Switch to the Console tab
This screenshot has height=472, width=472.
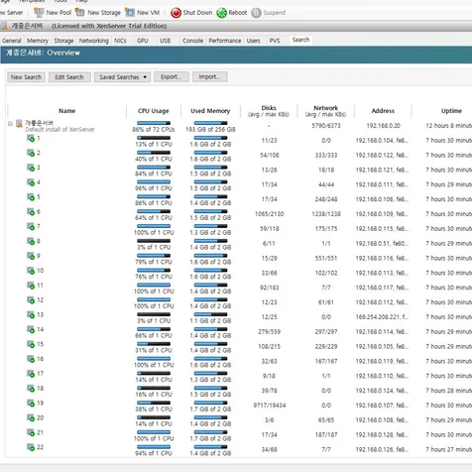tap(192, 41)
